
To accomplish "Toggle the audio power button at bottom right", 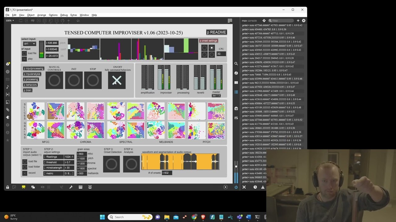I will coord(236,187).
